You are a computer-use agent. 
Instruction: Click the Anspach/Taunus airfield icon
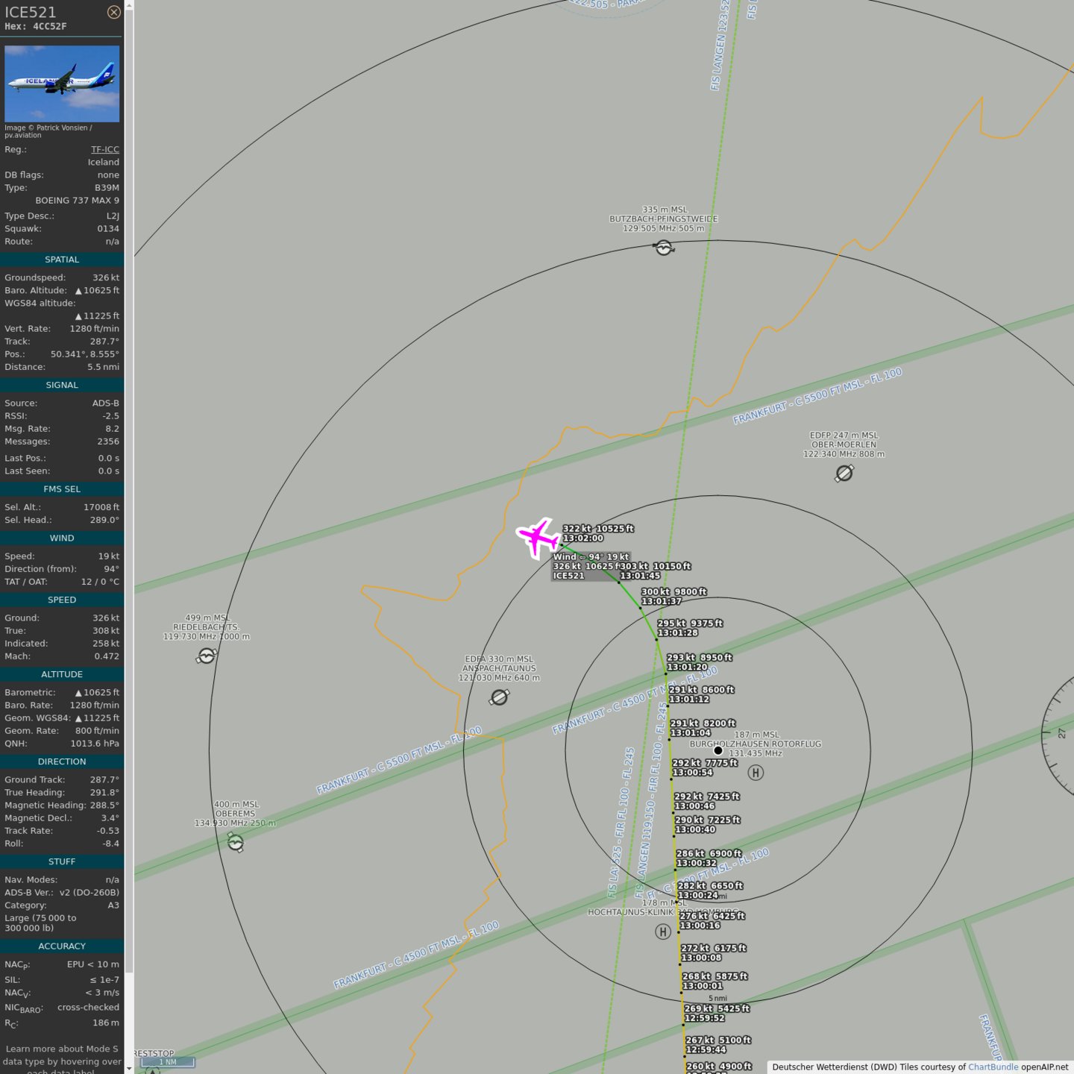pos(499,697)
